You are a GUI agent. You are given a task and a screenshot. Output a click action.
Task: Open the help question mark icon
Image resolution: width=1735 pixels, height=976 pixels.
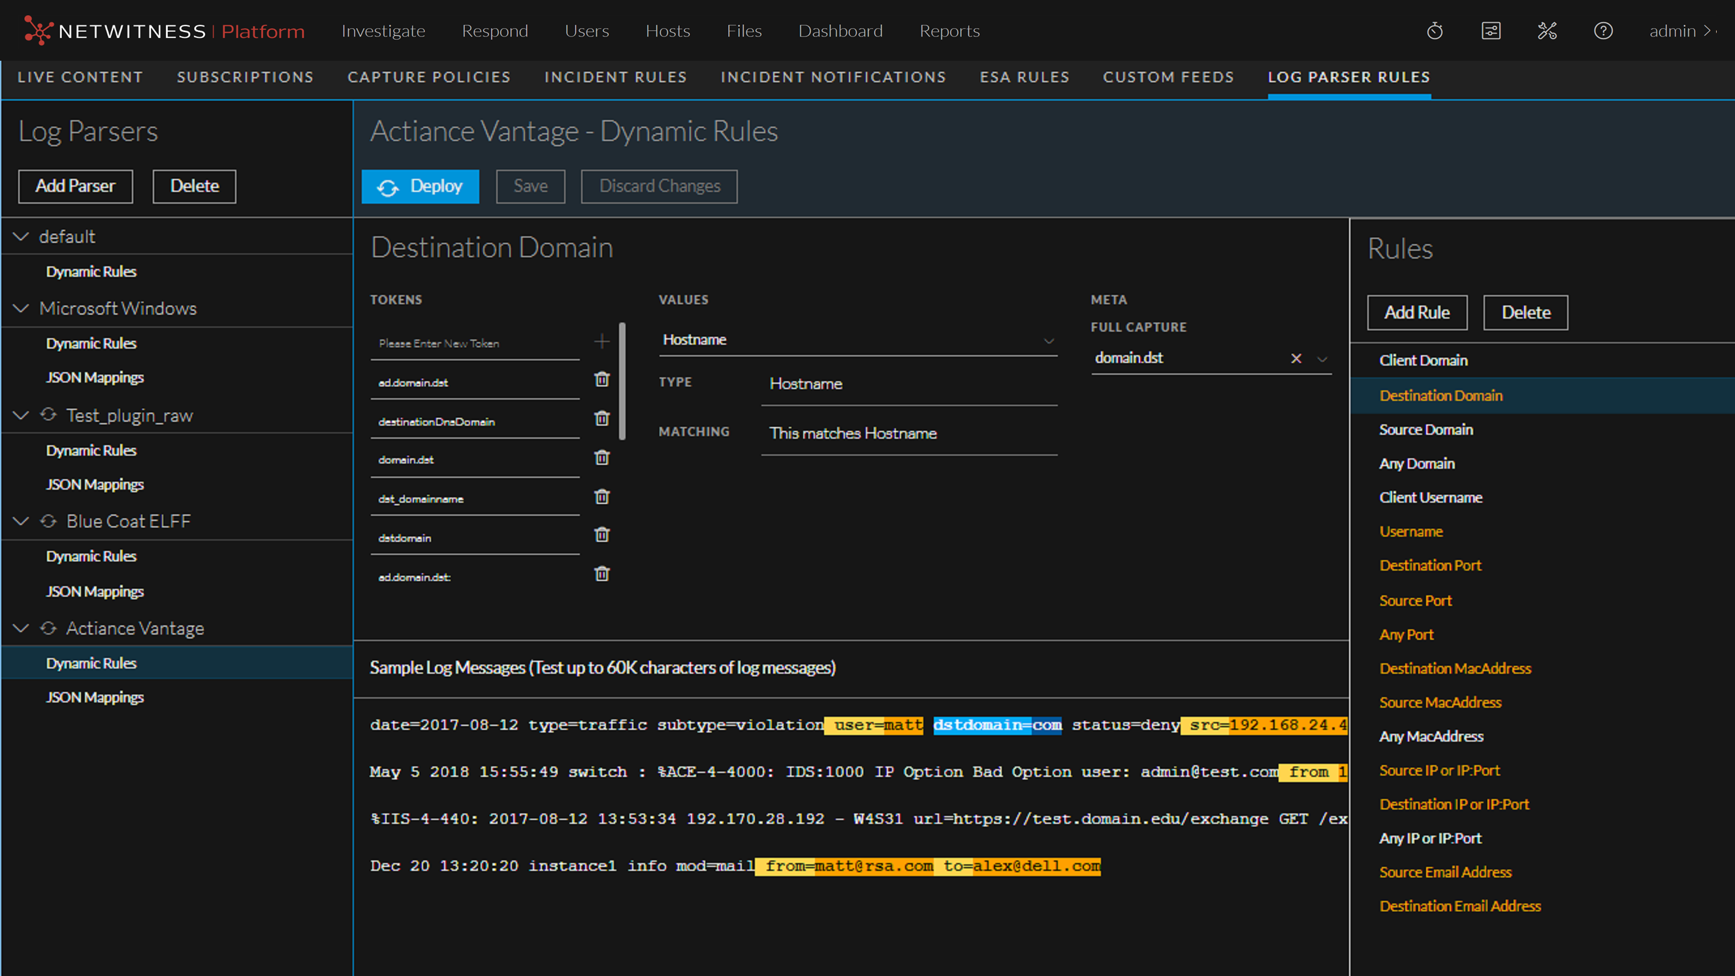click(x=1603, y=31)
